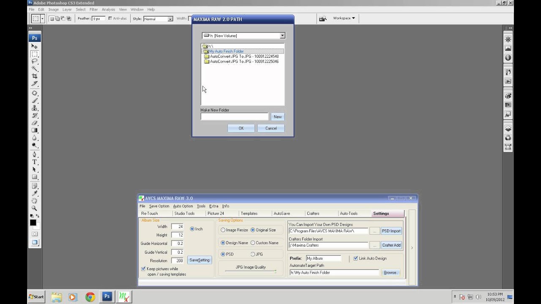
Task: Open Photoshop's Layer menu
Action: 67,9
